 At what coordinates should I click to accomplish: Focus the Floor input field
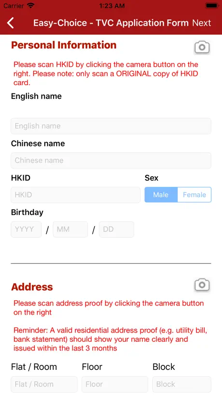pos(115,384)
